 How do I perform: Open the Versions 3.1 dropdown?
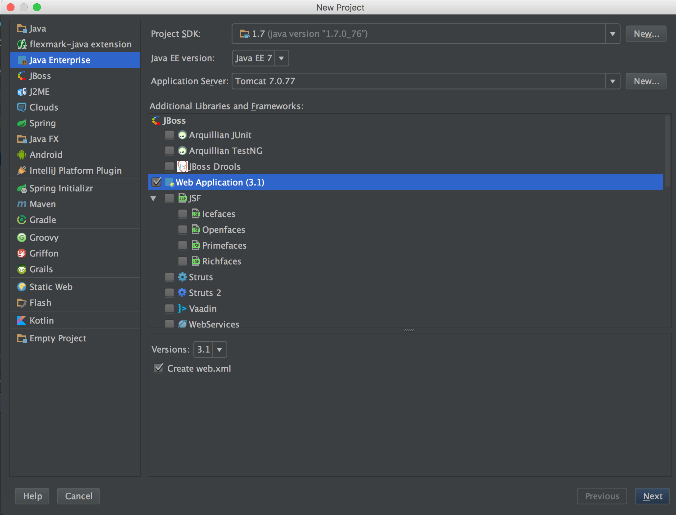[219, 350]
